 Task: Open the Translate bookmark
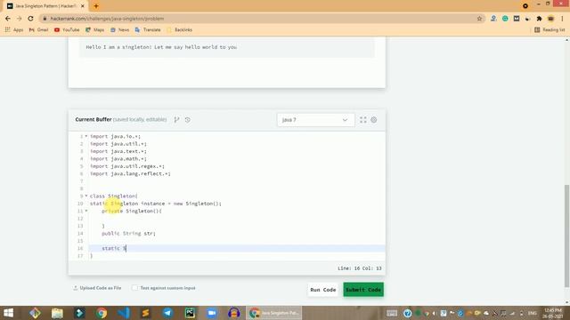point(148,29)
